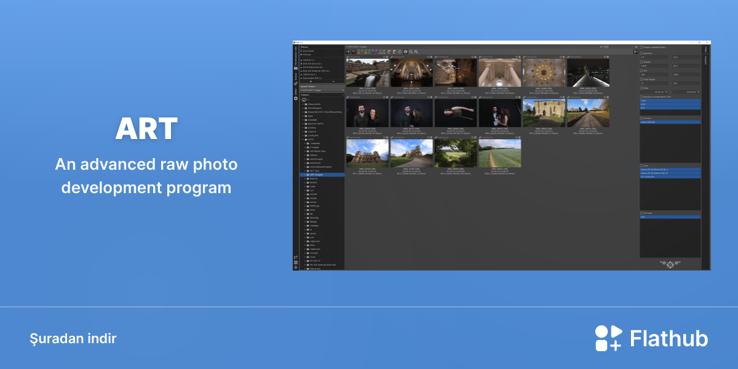Open the Recent Folders dropdown
The height and width of the screenshot is (369, 738).
[322, 90]
